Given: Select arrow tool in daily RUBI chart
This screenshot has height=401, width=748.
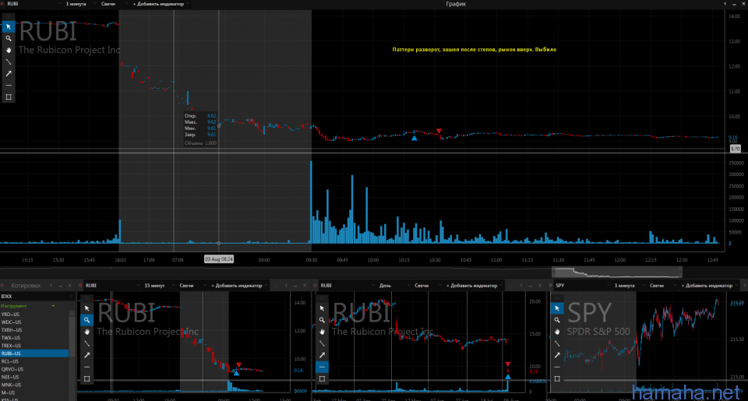Looking at the screenshot, I should click(322, 355).
